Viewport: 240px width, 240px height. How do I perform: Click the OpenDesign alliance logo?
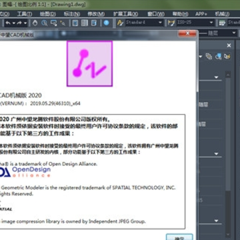pyautogui.click(x=25, y=171)
